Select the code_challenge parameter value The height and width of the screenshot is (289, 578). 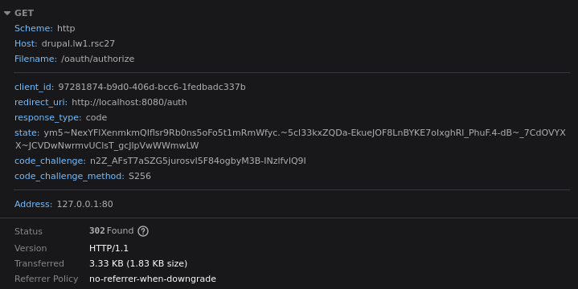198,161
